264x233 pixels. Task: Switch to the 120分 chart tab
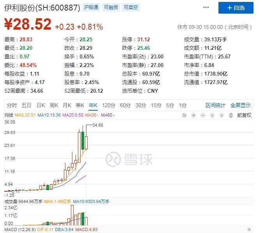tap(109, 106)
